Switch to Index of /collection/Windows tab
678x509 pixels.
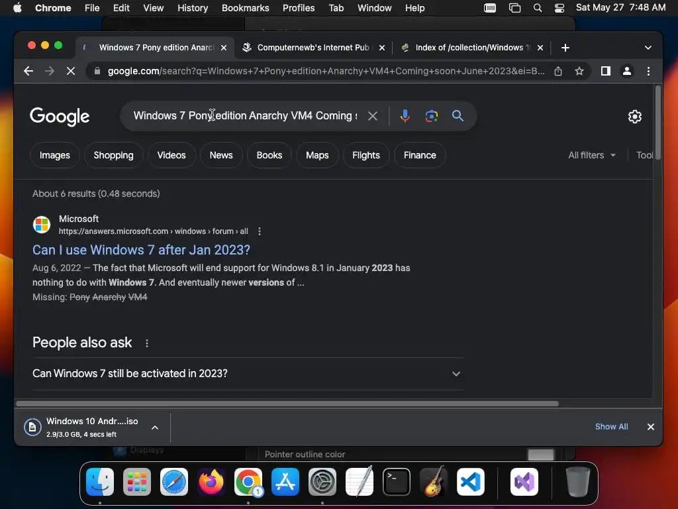click(x=472, y=48)
